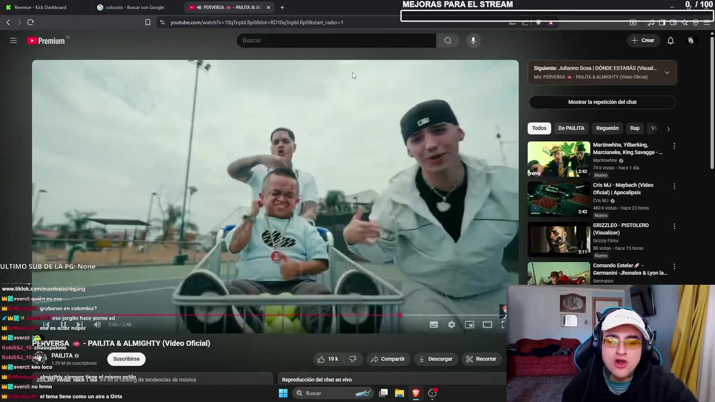
Task: Open site information icon before URL
Action: [162, 22]
